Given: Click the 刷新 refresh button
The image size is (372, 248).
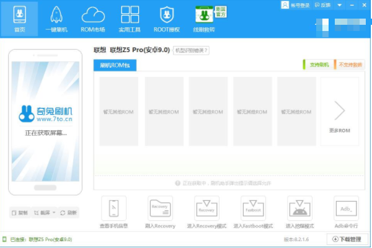Looking at the screenshot, I should (x=69, y=213).
